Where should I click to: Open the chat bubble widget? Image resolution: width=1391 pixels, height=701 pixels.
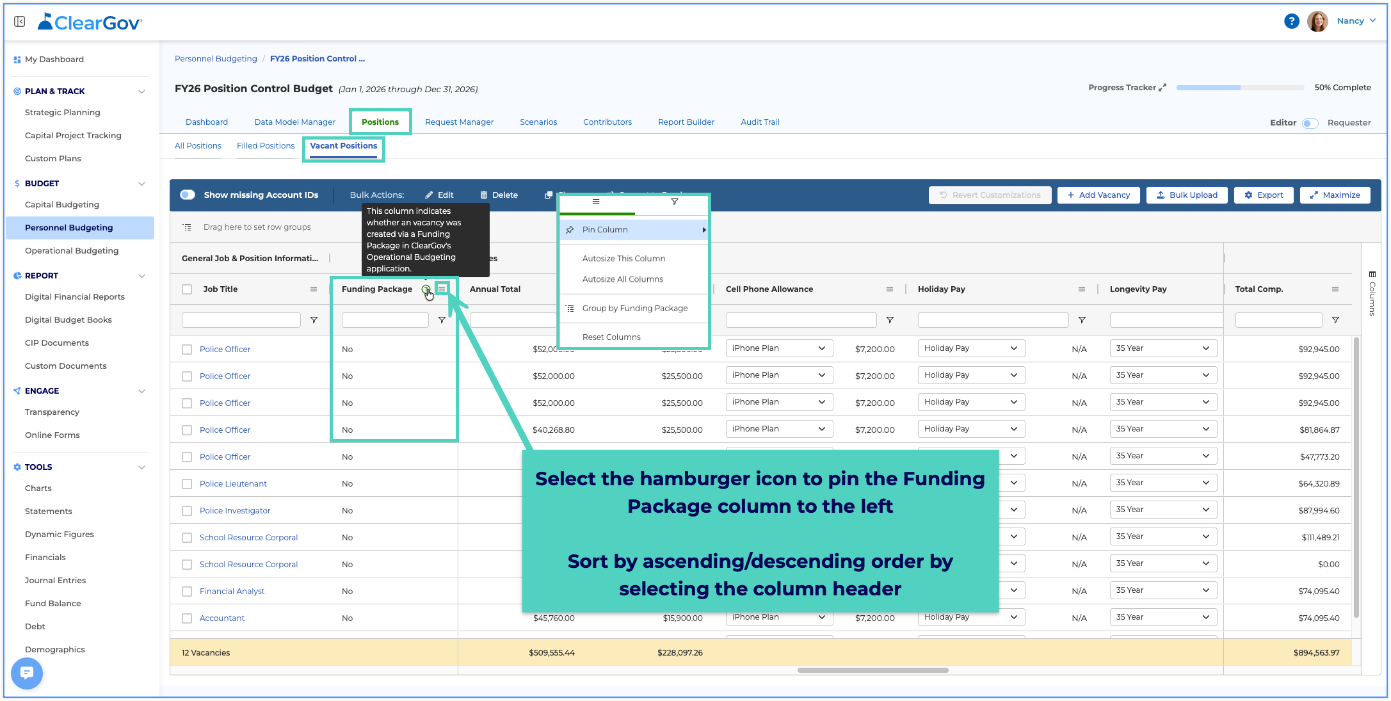pyautogui.click(x=27, y=673)
